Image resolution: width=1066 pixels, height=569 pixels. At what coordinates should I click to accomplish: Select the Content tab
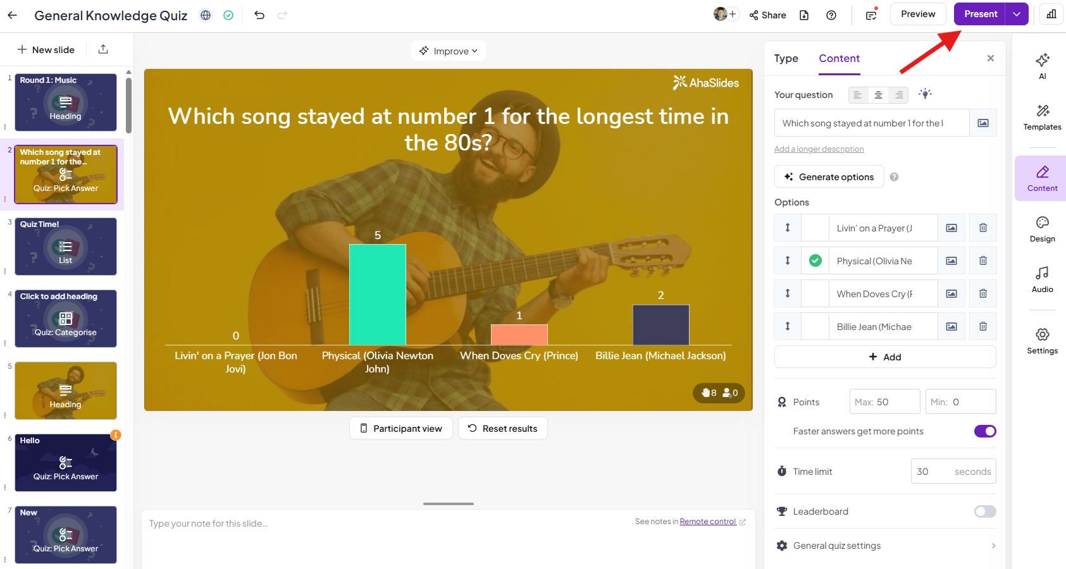(x=839, y=58)
